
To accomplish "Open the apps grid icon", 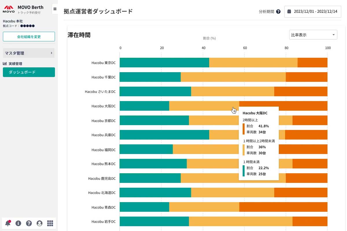I will (50, 223).
